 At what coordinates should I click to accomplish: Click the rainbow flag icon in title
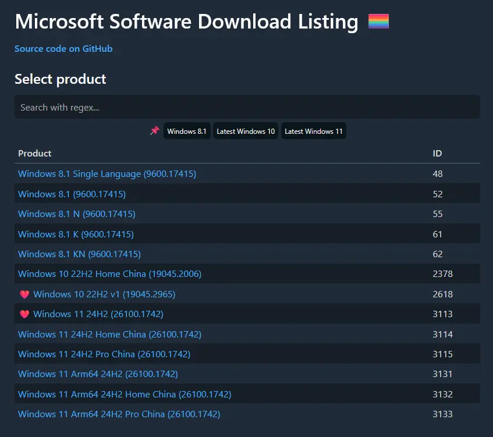coord(378,22)
